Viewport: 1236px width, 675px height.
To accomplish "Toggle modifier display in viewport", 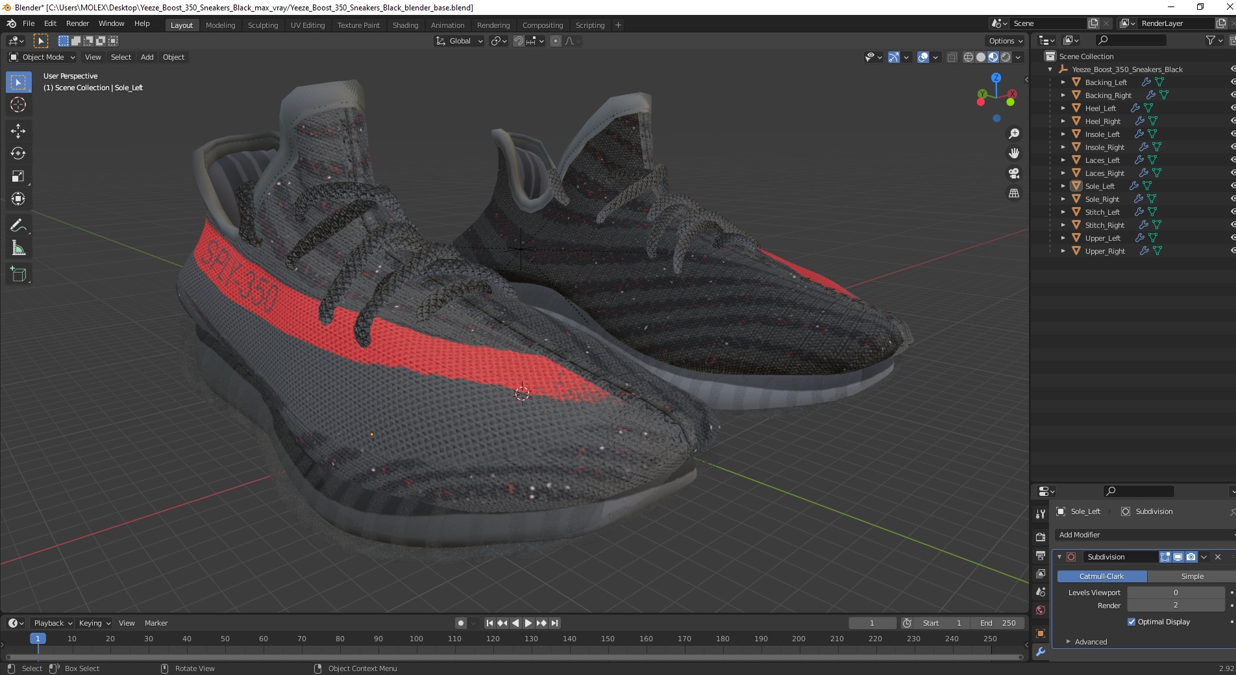I will point(1178,557).
